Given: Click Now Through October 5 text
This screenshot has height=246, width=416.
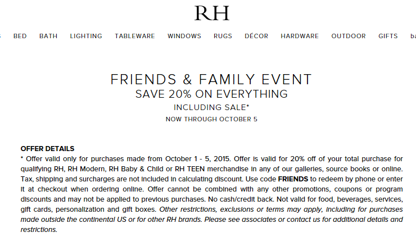Looking at the screenshot, I should point(211,119).
